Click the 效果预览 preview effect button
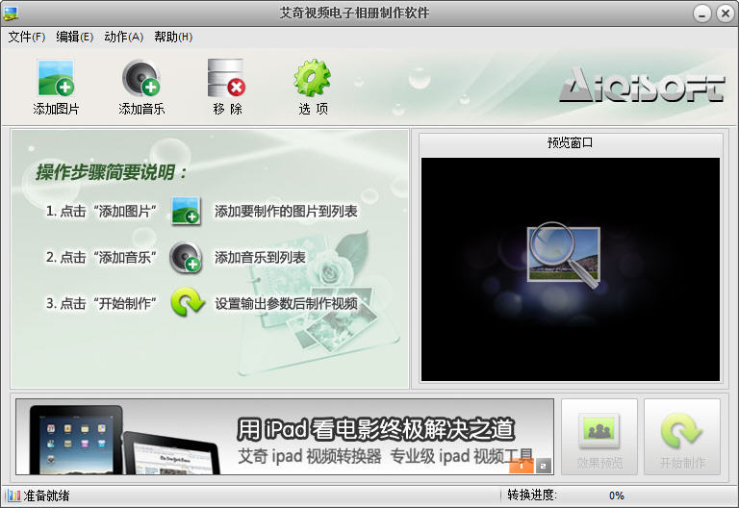 [599, 437]
